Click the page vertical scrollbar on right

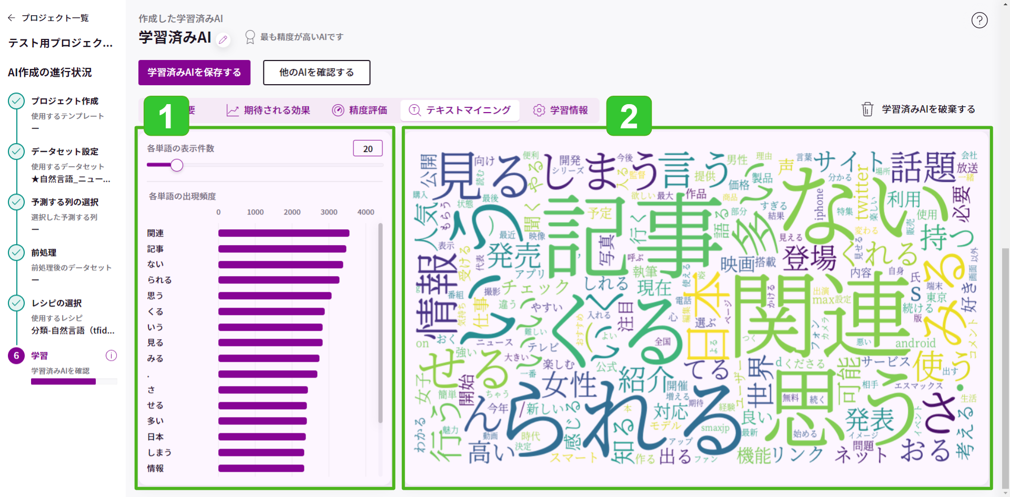click(1005, 368)
